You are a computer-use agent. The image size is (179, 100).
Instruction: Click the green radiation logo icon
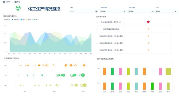pyautogui.click(x=18, y=8)
